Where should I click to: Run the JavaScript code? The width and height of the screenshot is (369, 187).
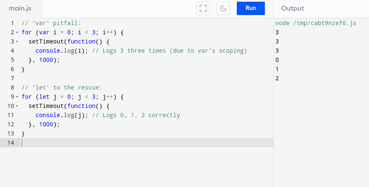coord(251,8)
